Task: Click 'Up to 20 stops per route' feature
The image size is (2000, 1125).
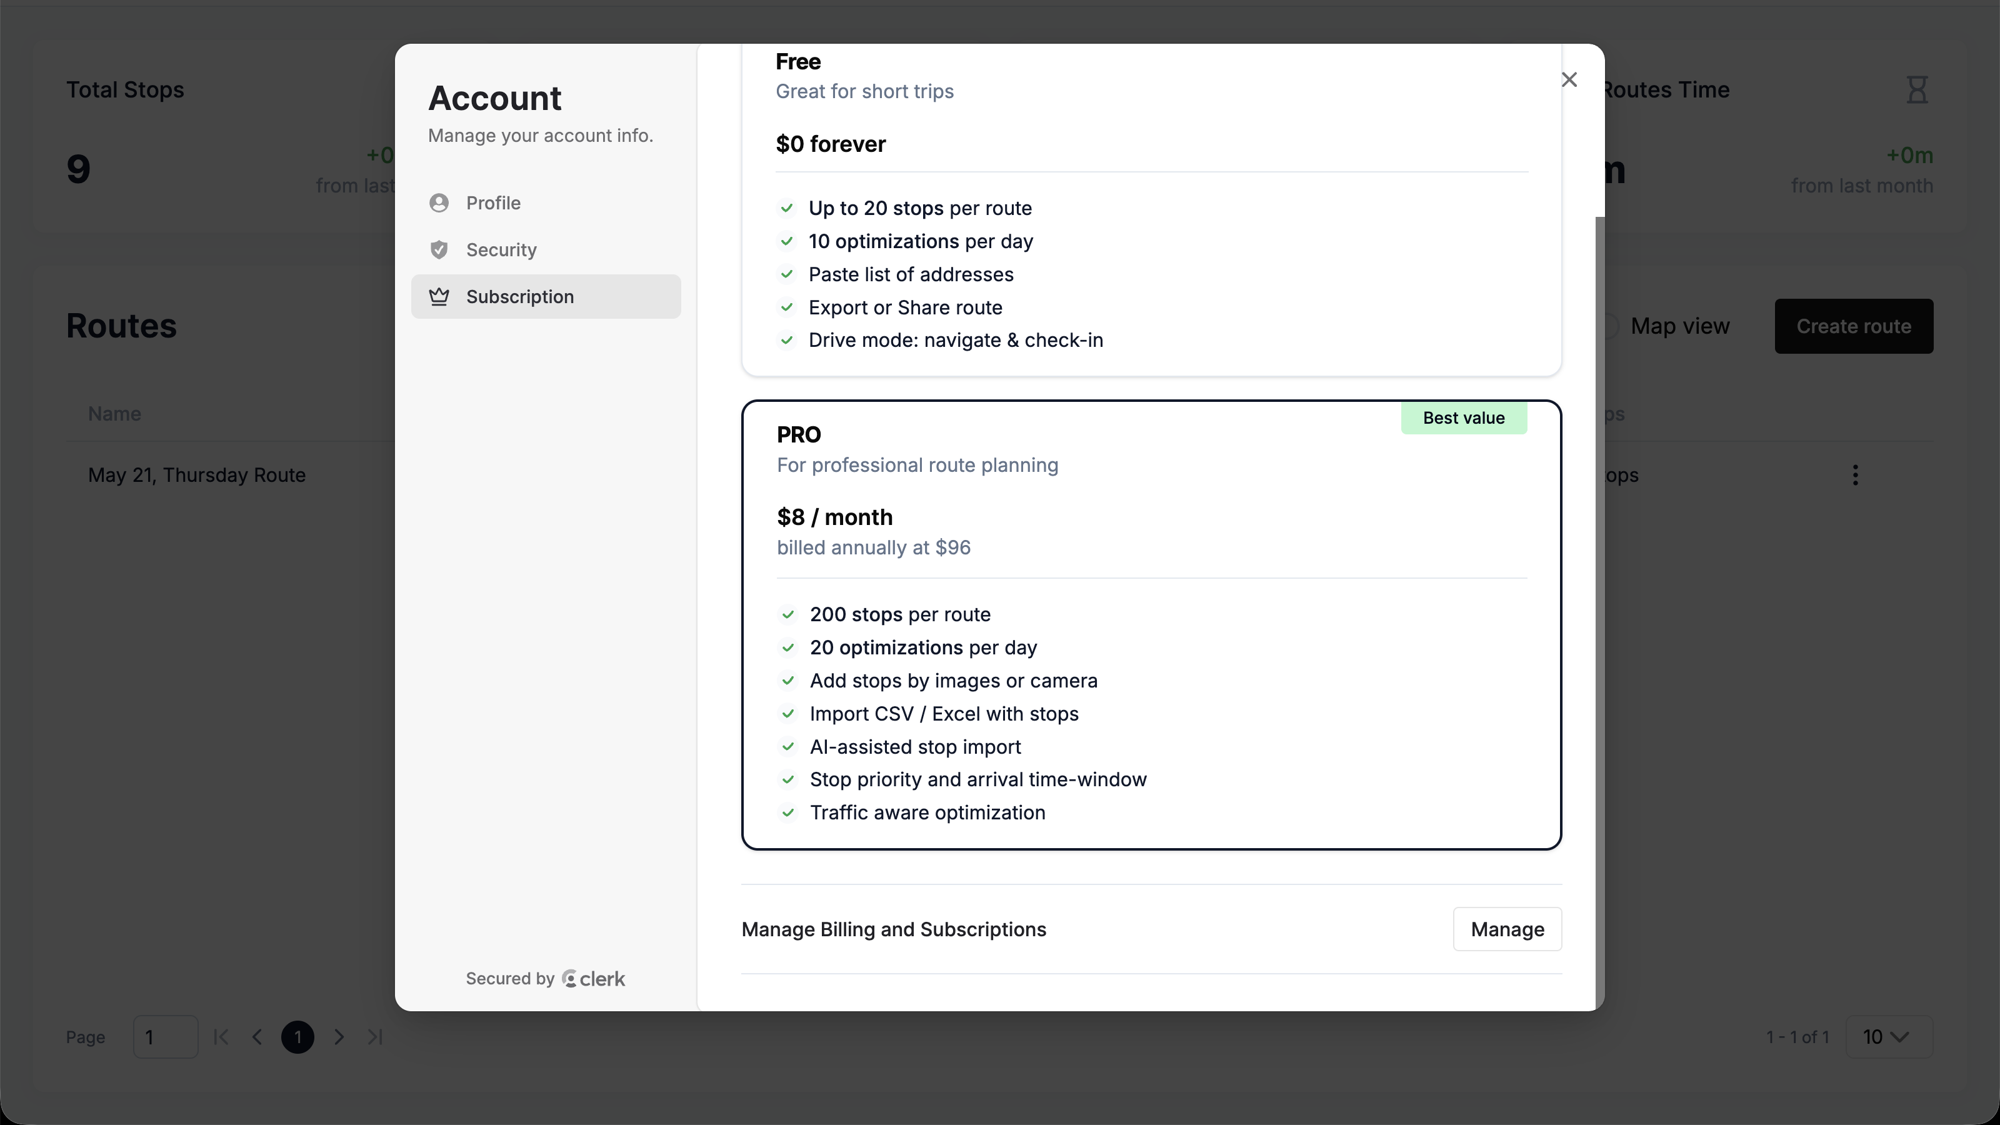Action: click(x=920, y=209)
